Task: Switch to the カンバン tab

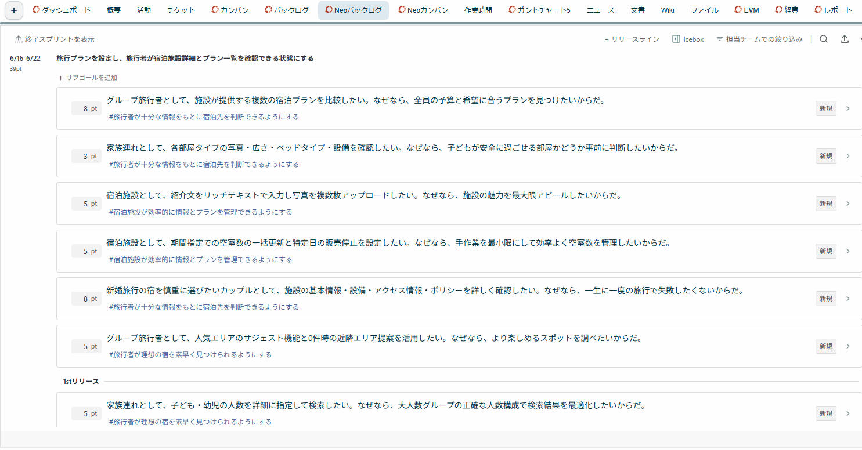Action: coord(230,10)
